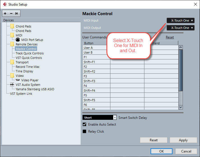200x157 pixels.
Task: Click the MIDI Port Setup connector icon
Action: [x=18, y=40]
